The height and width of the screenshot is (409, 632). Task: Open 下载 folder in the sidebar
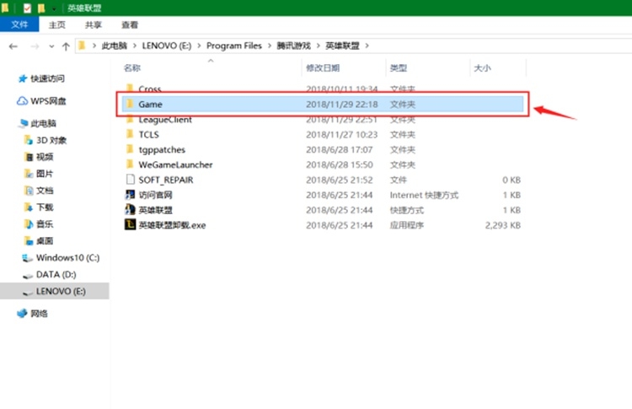[x=45, y=207]
